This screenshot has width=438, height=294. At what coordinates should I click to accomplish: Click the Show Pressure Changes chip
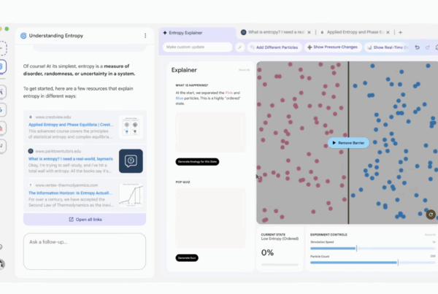[x=332, y=47]
